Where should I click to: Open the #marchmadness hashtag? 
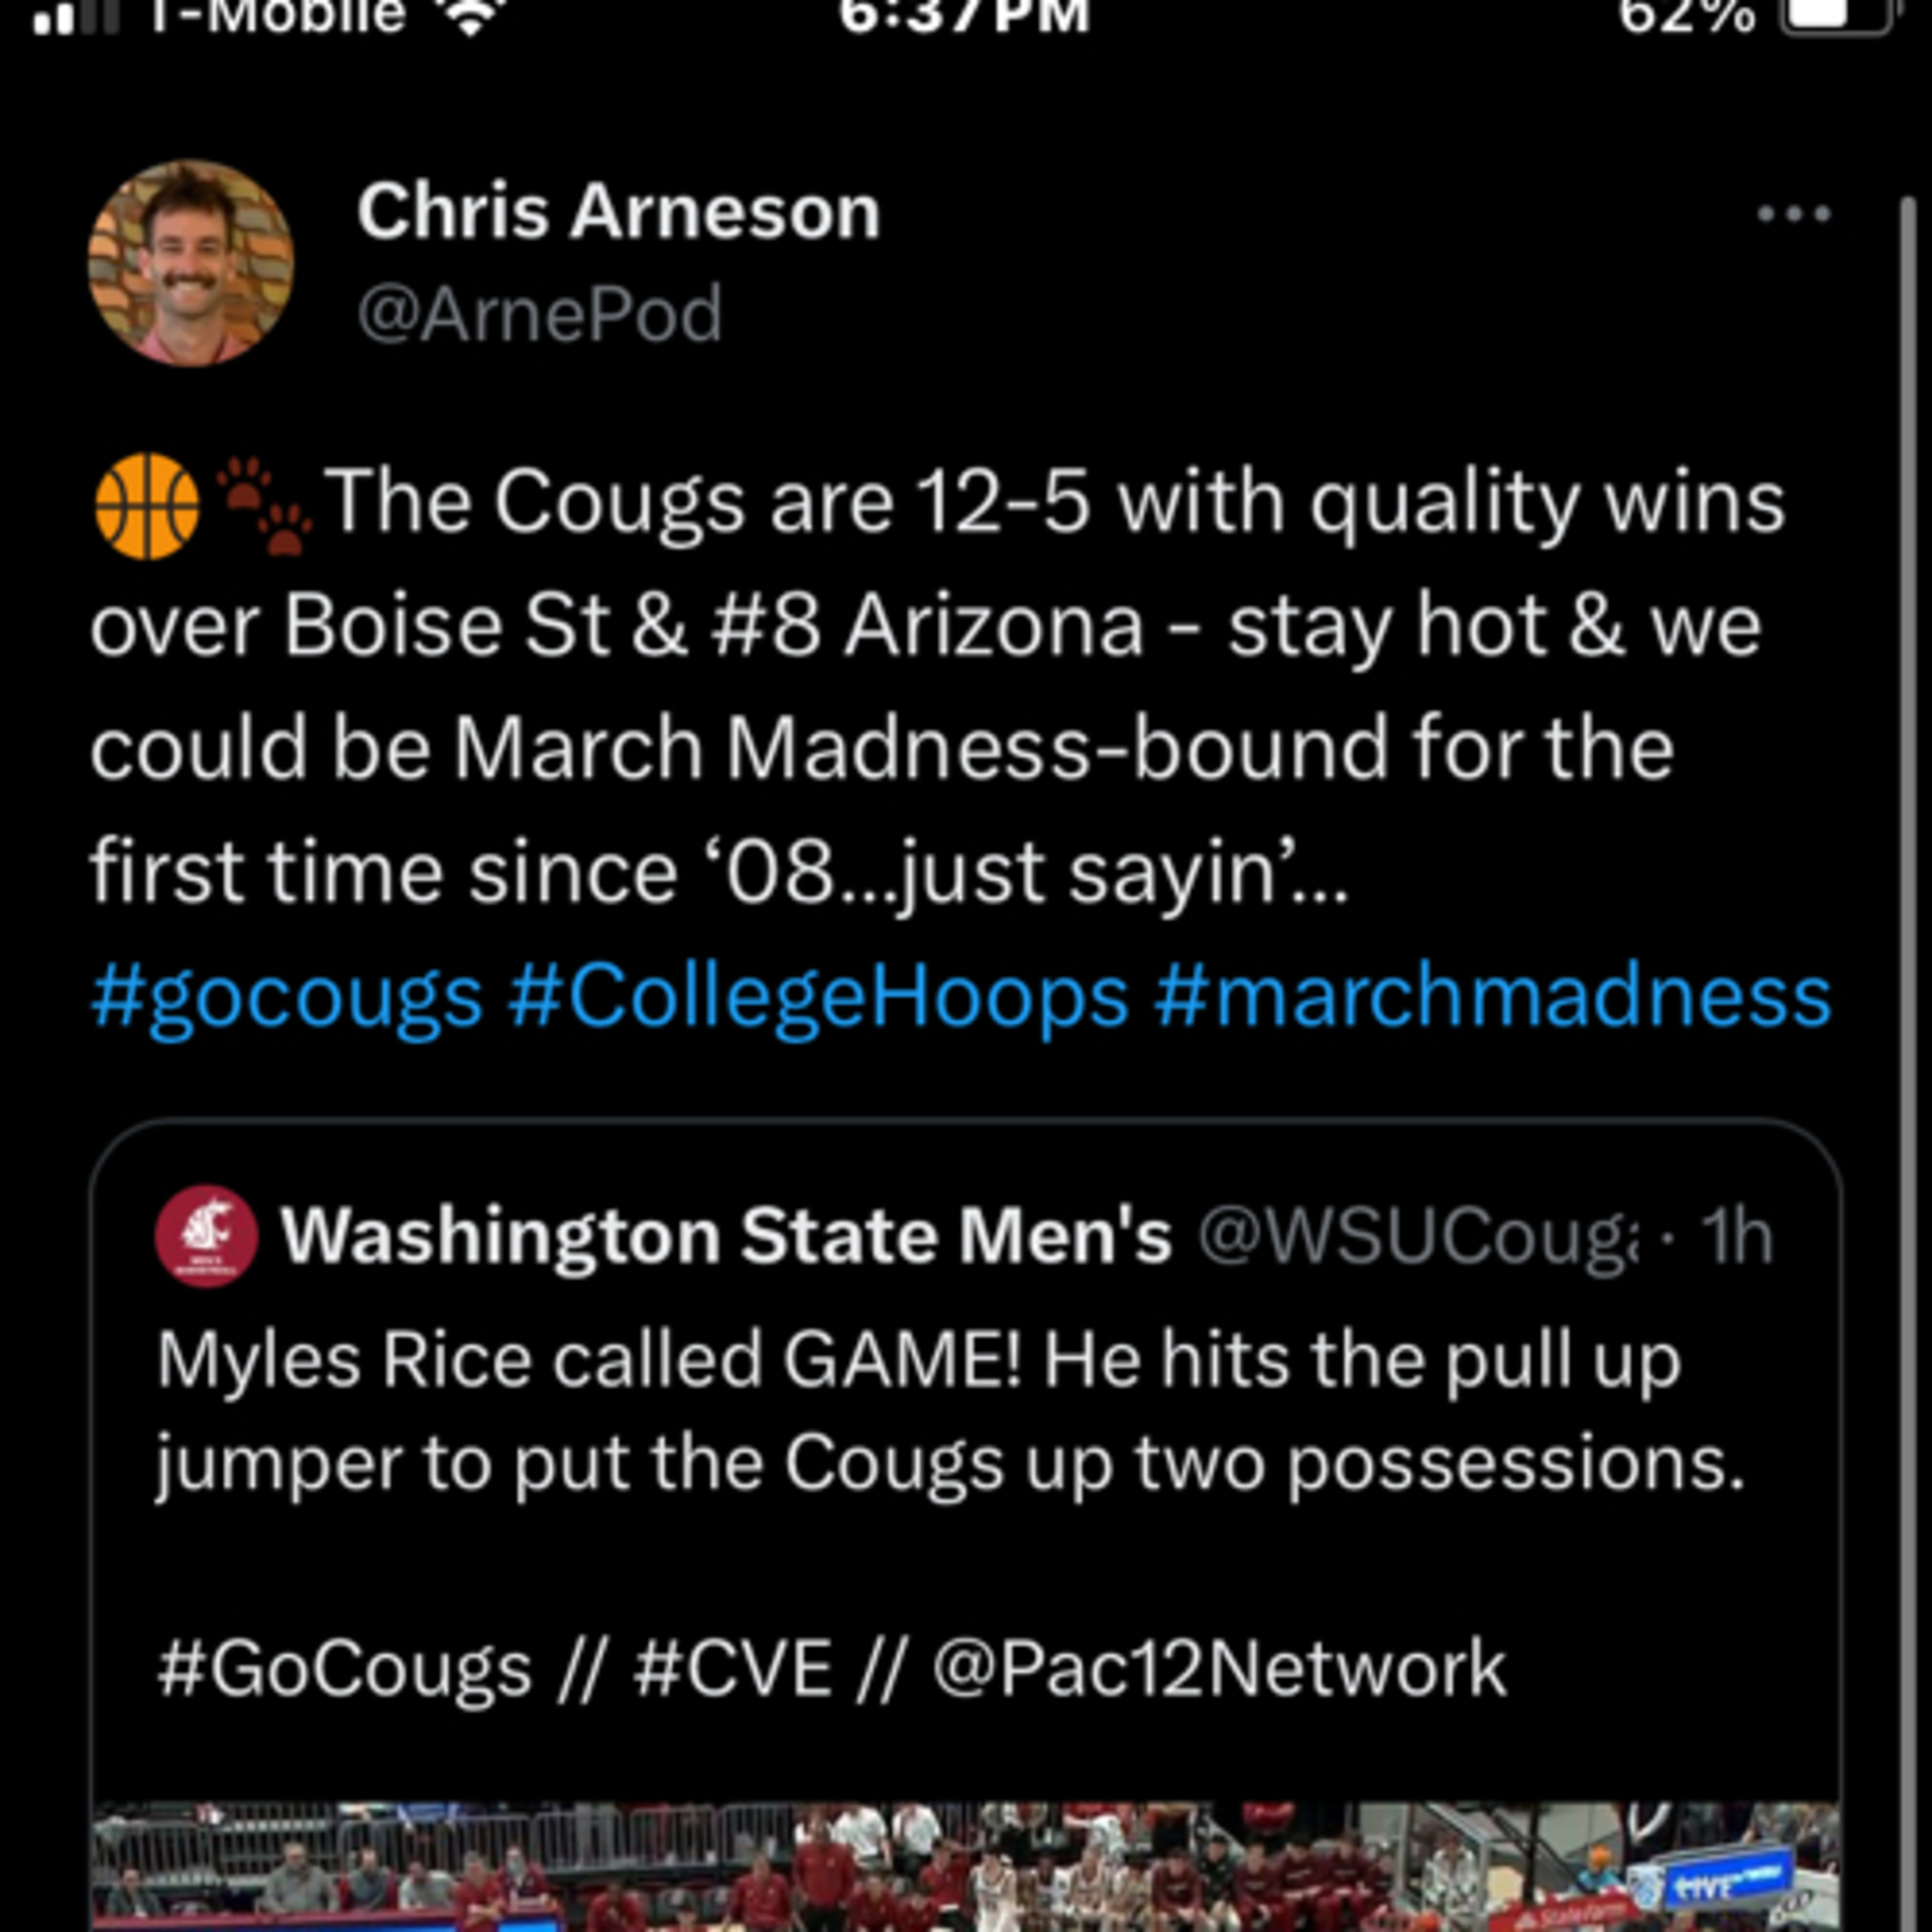tap(1491, 997)
